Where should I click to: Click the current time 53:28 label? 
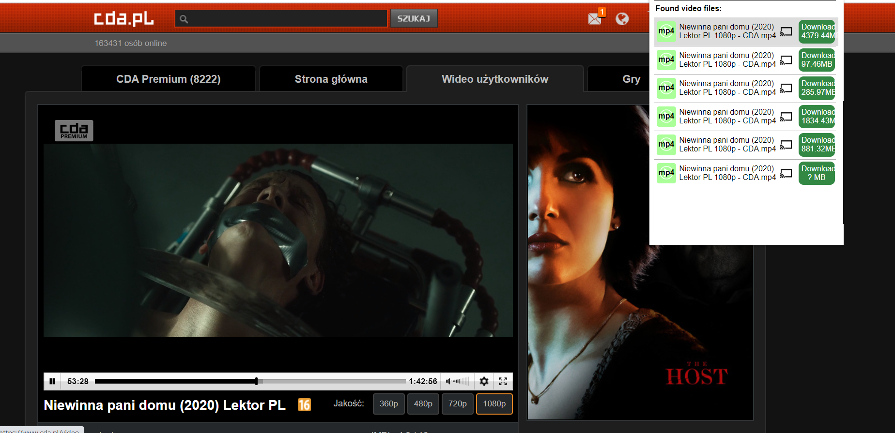(x=77, y=381)
